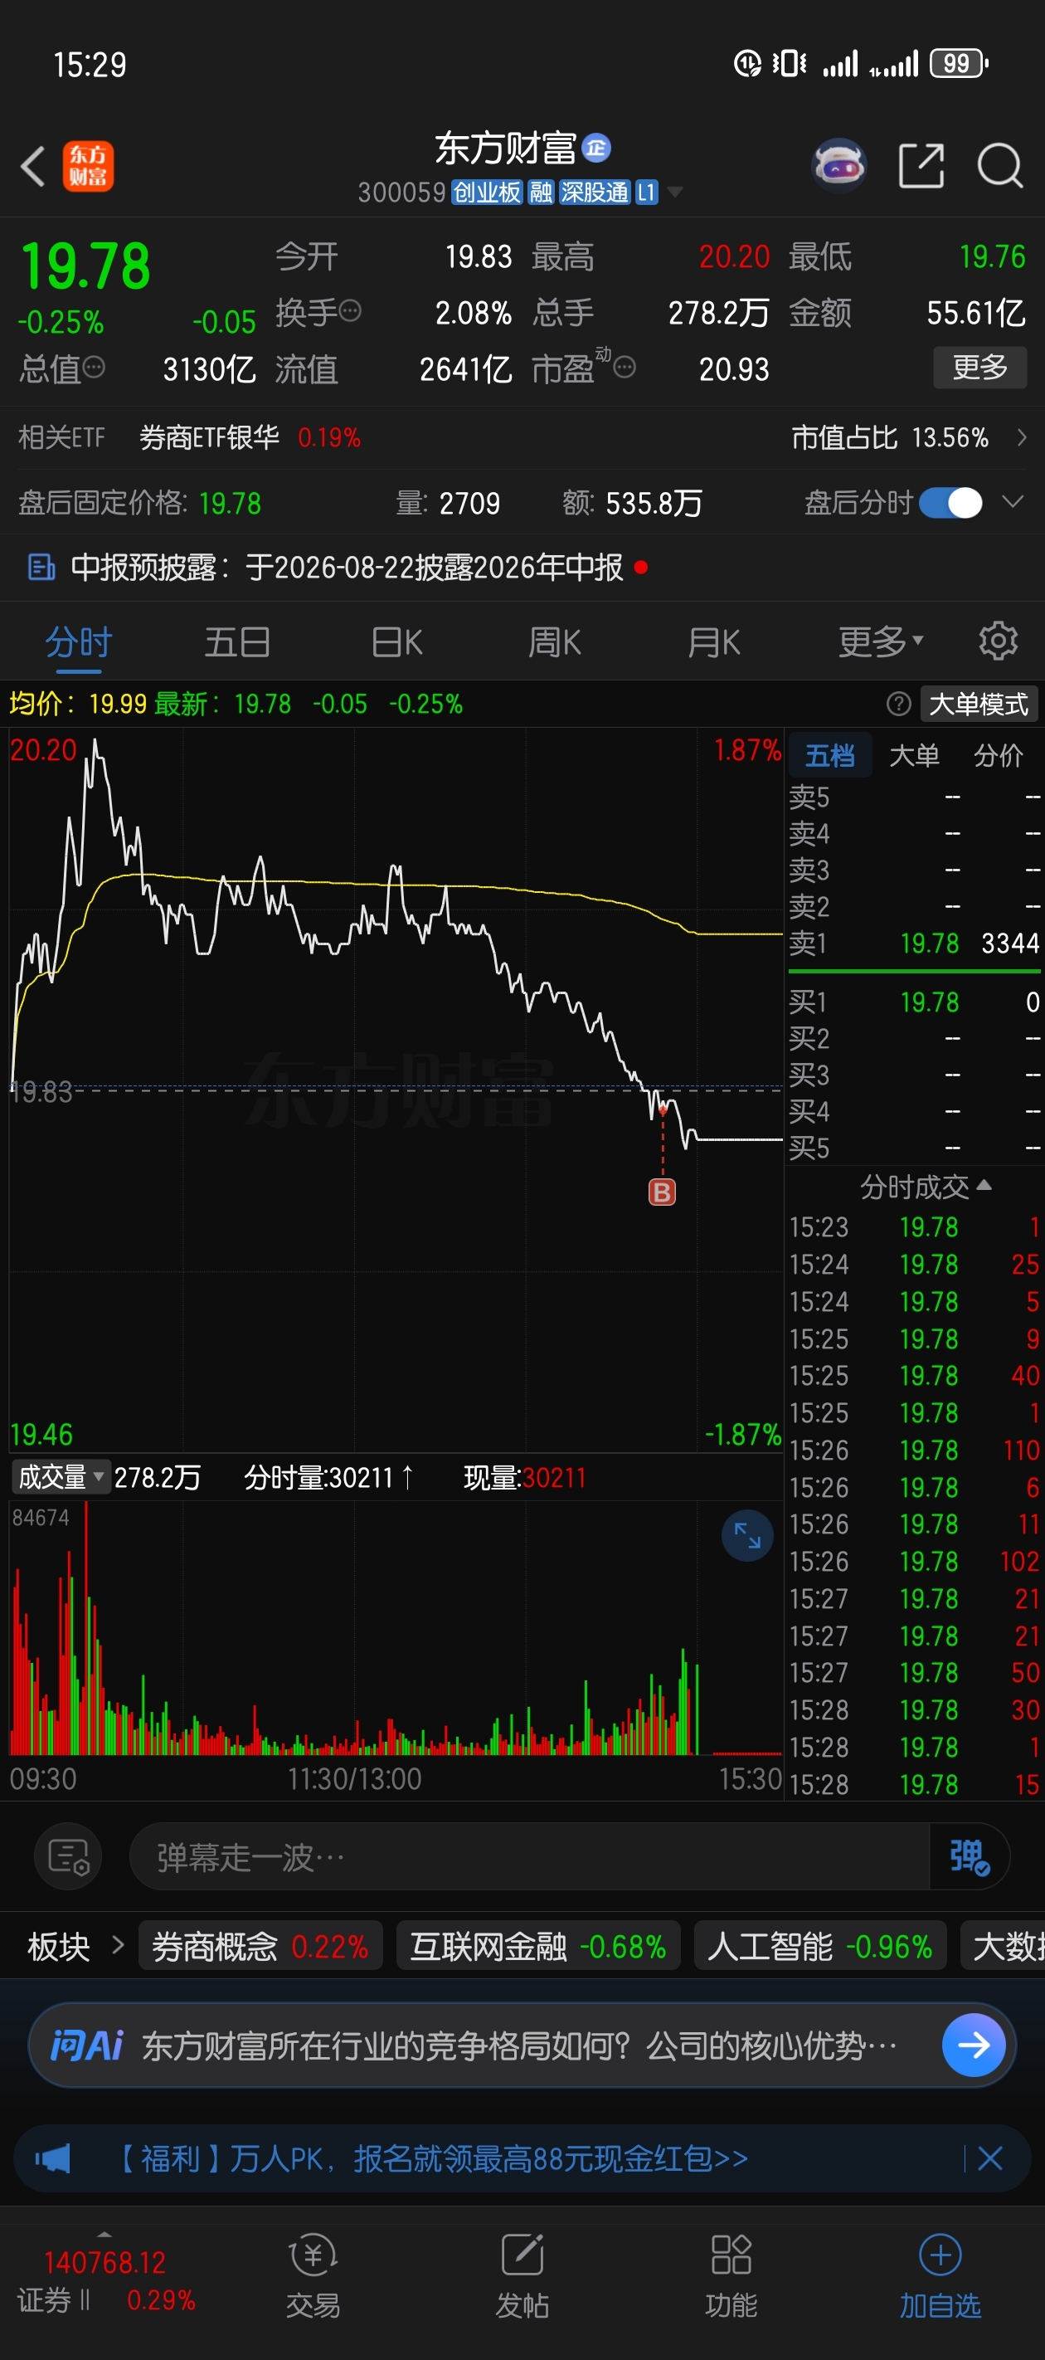Close the 福利 promo banner

click(990, 2158)
